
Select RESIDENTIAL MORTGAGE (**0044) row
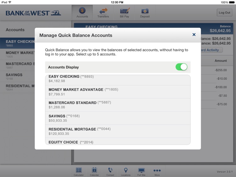click(x=118, y=131)
